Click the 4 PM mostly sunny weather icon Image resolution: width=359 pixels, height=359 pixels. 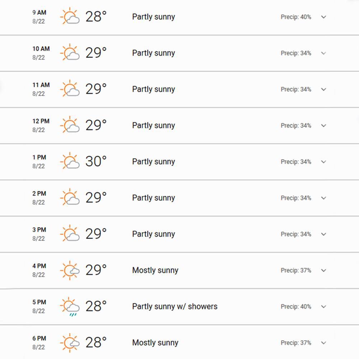pyautogui.click(x=70, y=270)
